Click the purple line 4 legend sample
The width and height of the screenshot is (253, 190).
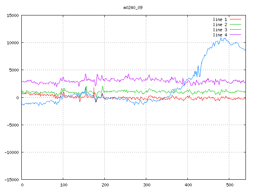(235, 35)
